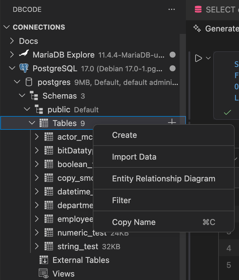This screenshot has width=239, height=280.
Task: Click the PostgreSQL elephant icon
Action: [x=24, y=68]
